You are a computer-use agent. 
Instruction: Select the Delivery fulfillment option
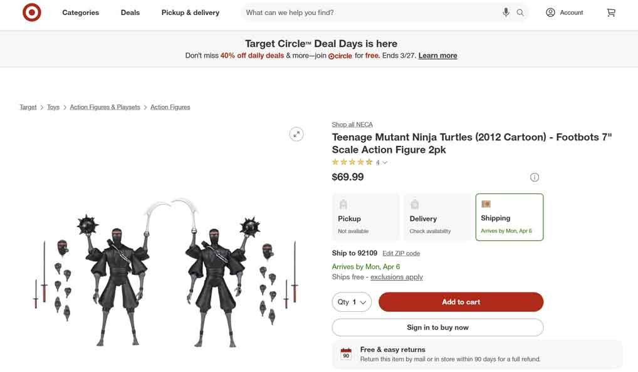437,217
